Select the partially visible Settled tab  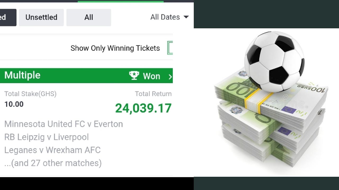[7, 17]
